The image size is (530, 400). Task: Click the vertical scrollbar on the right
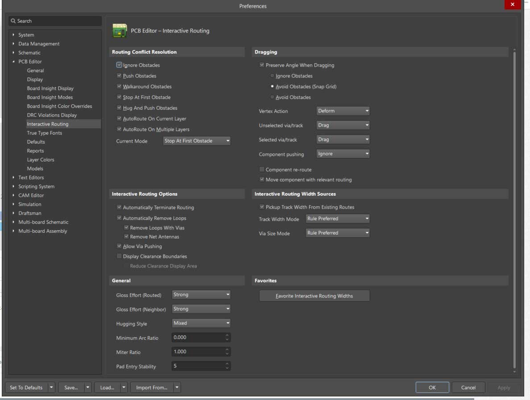tap(514, 210)
